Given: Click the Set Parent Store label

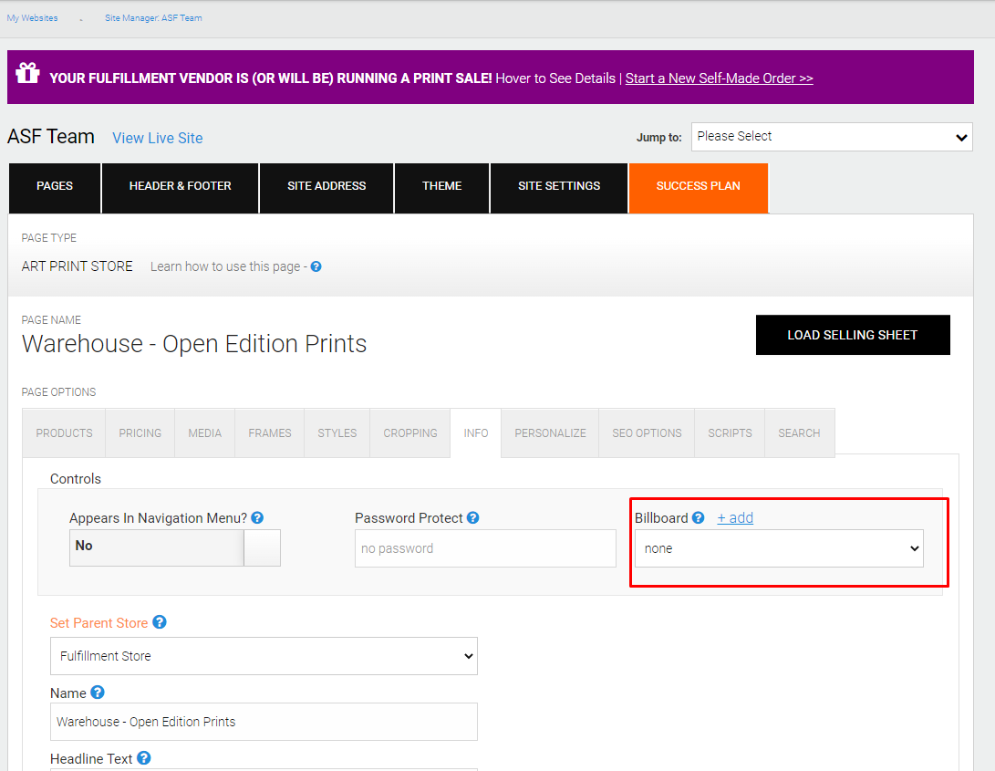Looking at the screenshot, I should [x=99, y=623].
